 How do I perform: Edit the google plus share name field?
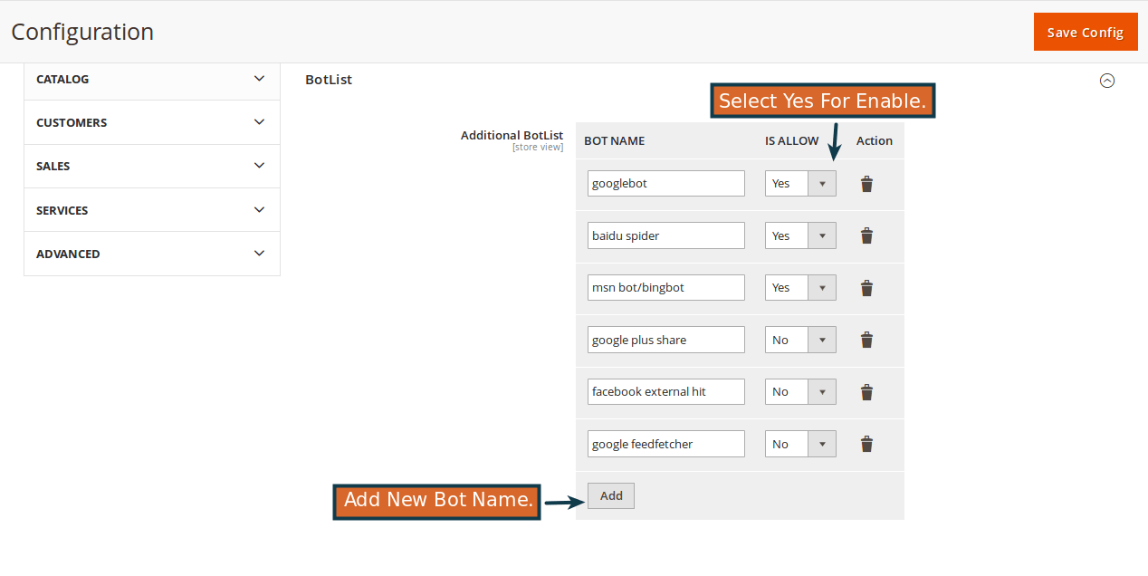click(666, 340)
